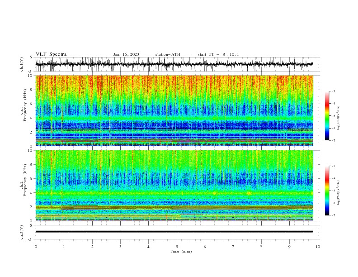Click the ch.1 color bar "log(PSD)(V²/Hz)" label

pyautogui.click(x=339, y=118)
